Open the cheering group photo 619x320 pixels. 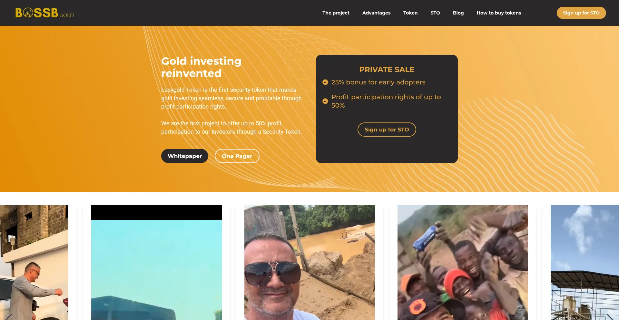[463, 262]
